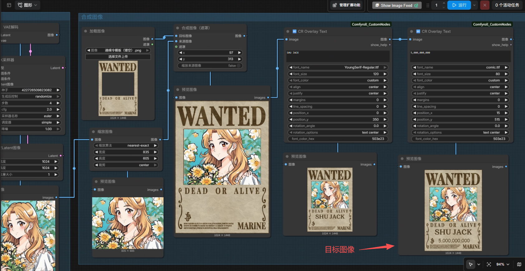Click the Show Image Feed button
Image resolution: width=525 pixels, height=271 pixels.
tap(397, 5)
